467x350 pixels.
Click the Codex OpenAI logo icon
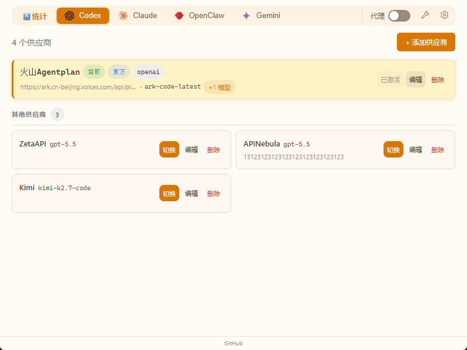coord(69,16)
